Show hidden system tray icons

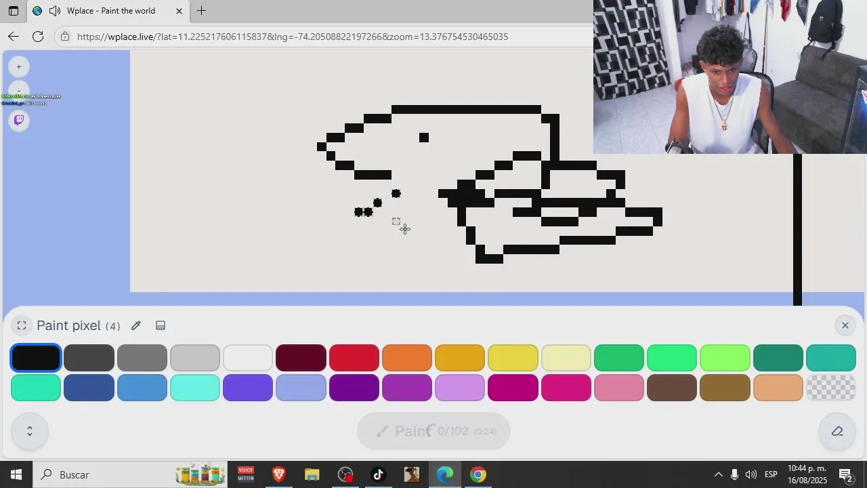[x=718, y=474]
